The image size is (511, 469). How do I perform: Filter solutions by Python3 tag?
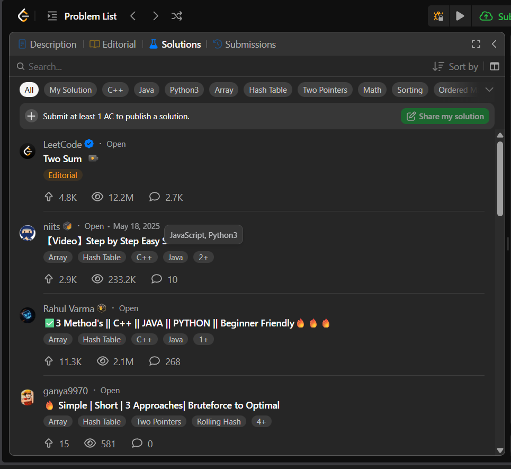click(184, 90)
